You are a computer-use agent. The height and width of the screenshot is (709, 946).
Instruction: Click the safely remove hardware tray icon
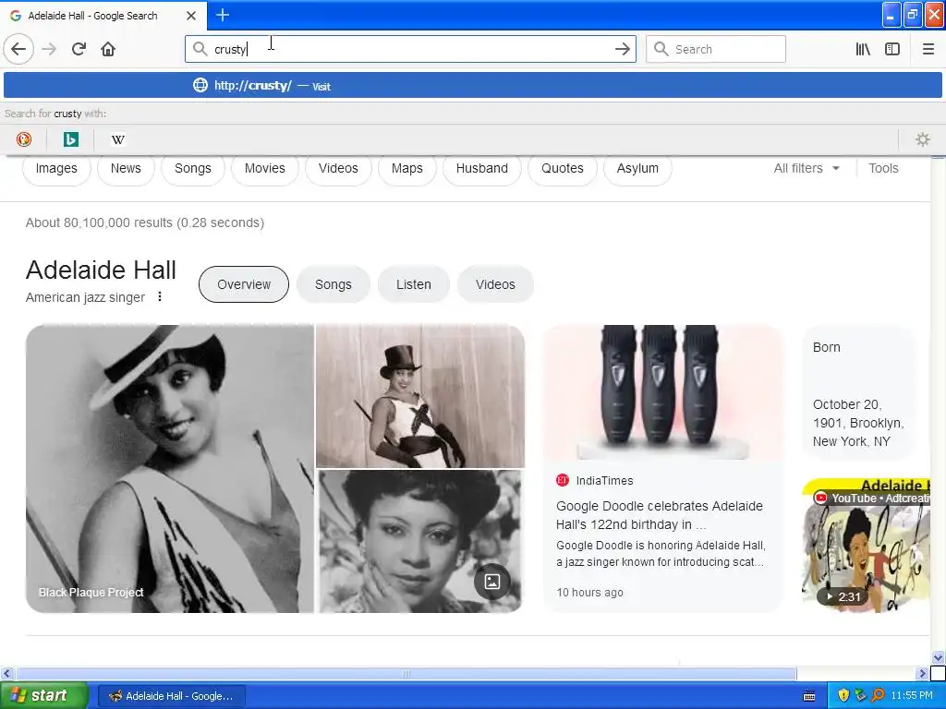860,695
